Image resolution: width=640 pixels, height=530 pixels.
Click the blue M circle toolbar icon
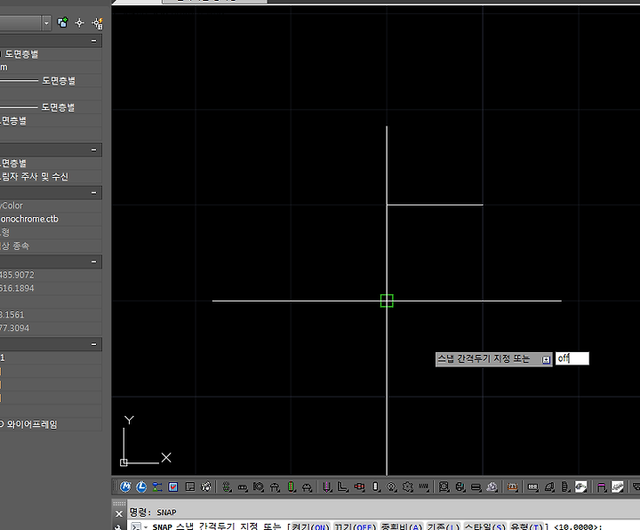[x=125, y=486]
